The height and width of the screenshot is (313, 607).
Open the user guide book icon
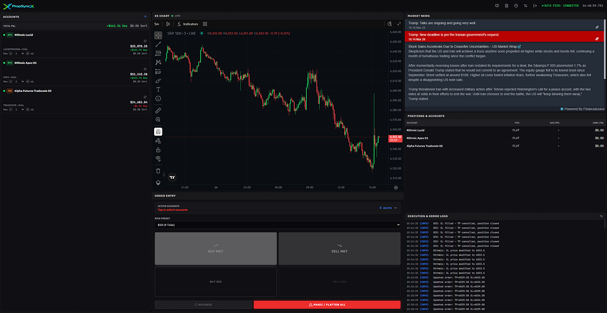[497, 5]
